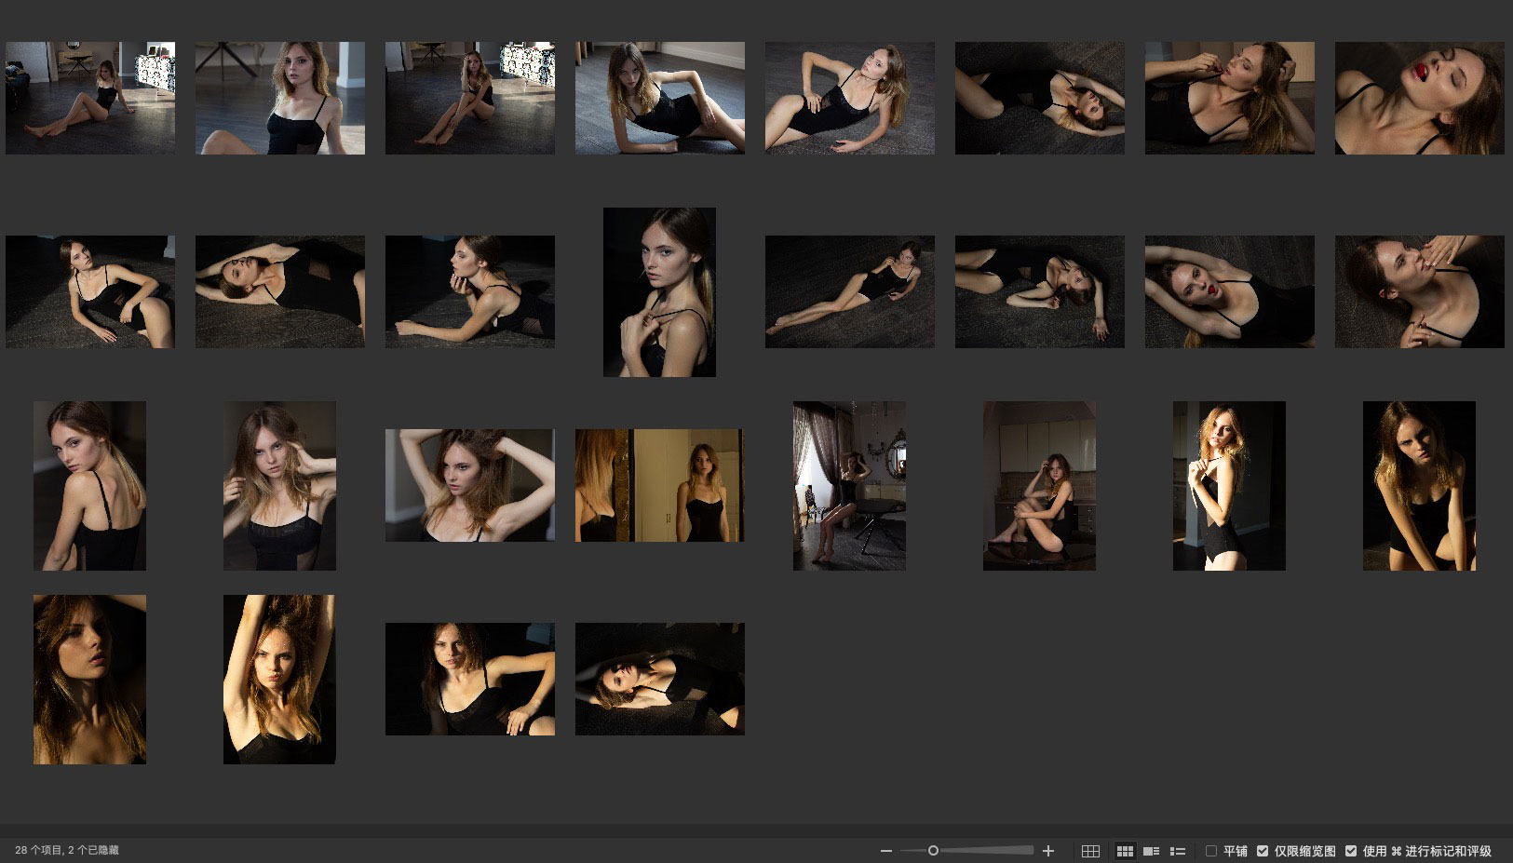The height and width of the screenshot is (863, 1513).
Task: Click the plus button to enlarge thumbnails
Action: pyautogui.click(x=1048, y=851)
